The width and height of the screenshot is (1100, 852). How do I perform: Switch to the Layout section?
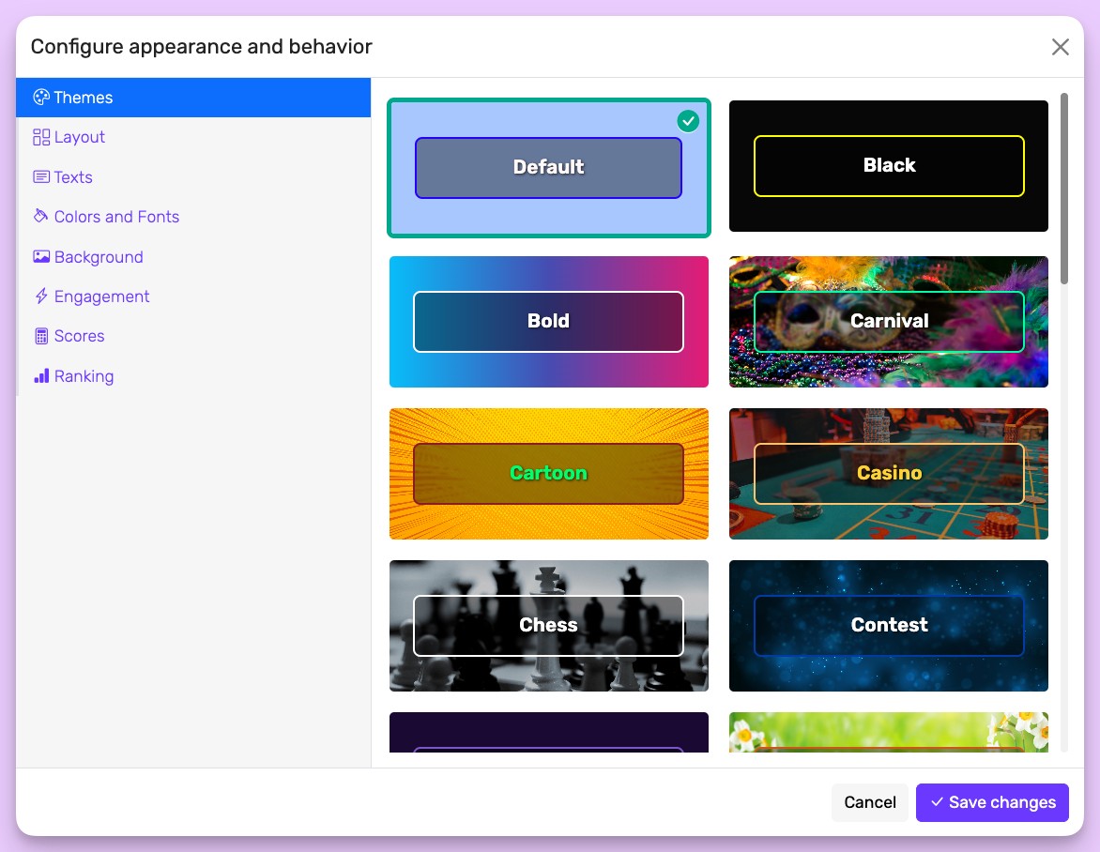pos(193,137)
